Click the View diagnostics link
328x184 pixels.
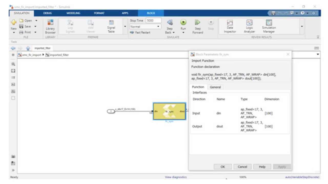coord(176,177)
